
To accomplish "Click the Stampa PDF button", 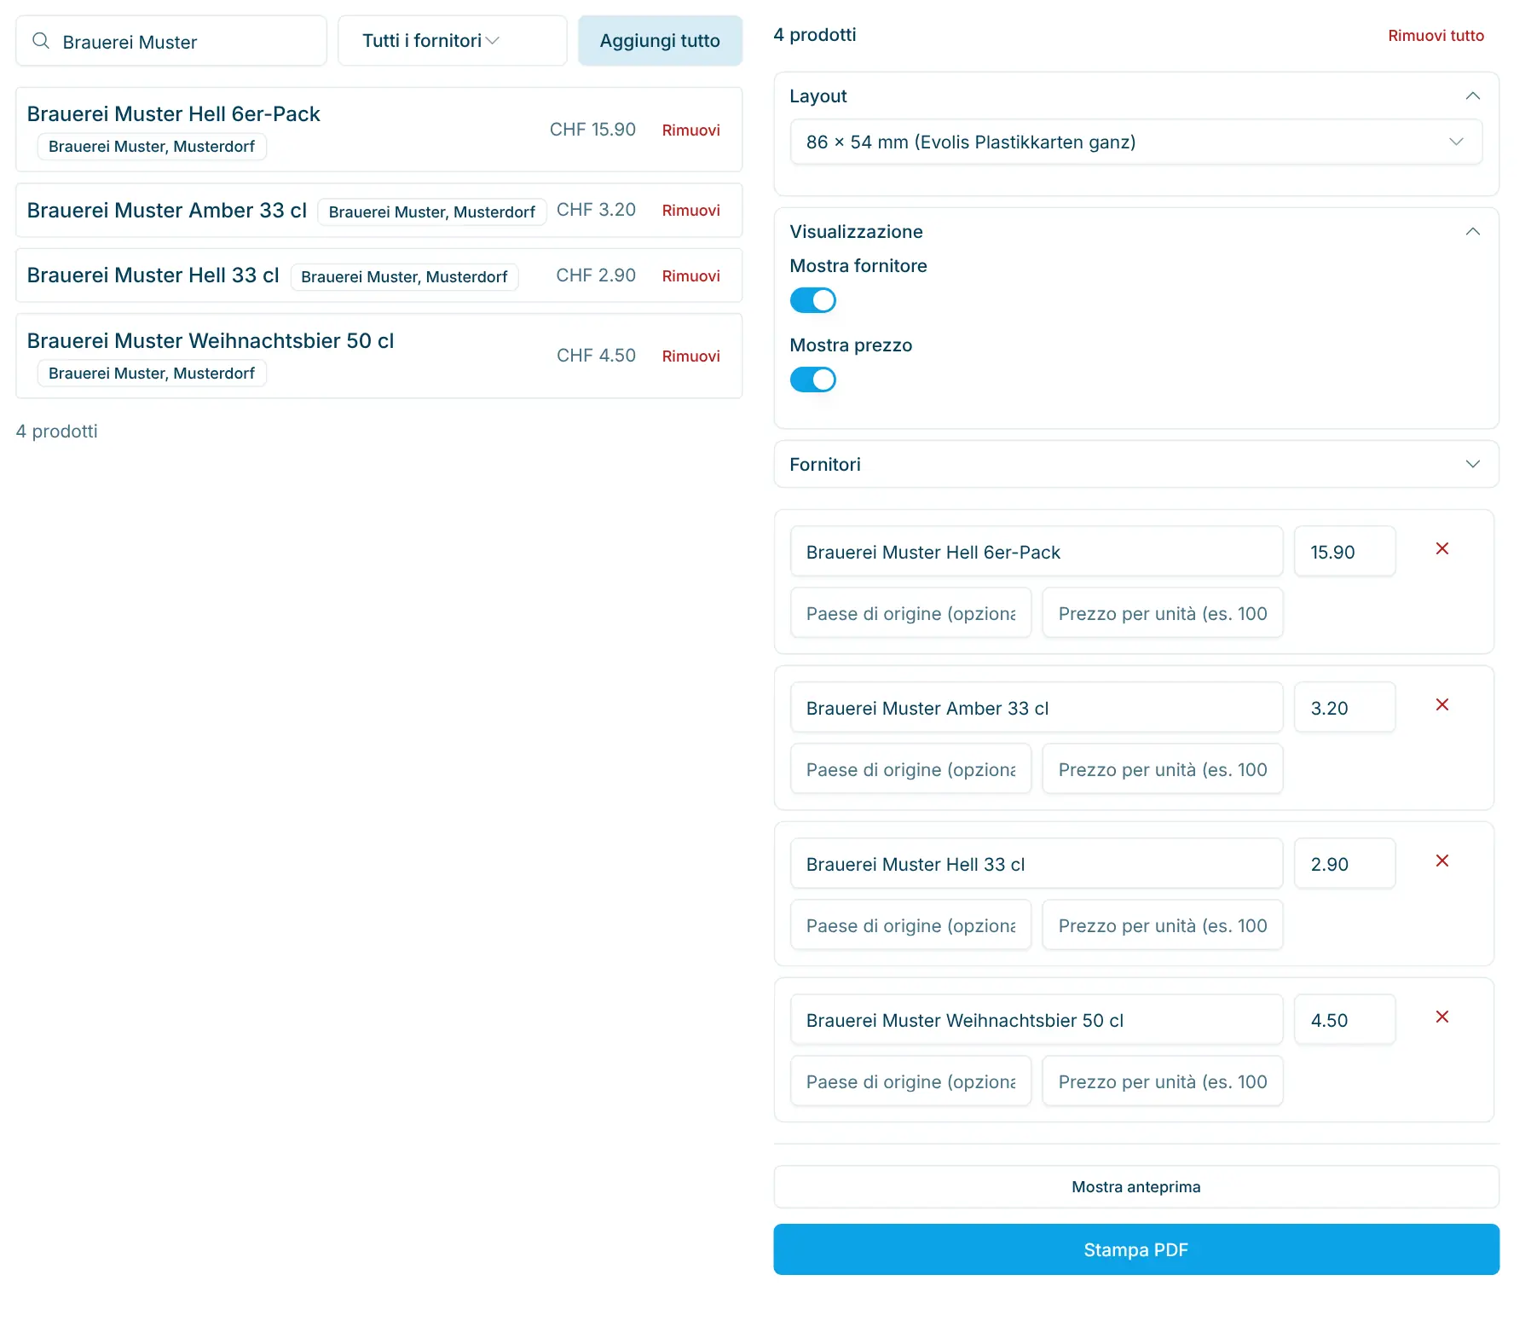I will (x=1135, y=1249).
